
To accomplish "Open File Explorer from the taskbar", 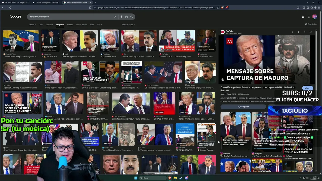I will 175,178.
